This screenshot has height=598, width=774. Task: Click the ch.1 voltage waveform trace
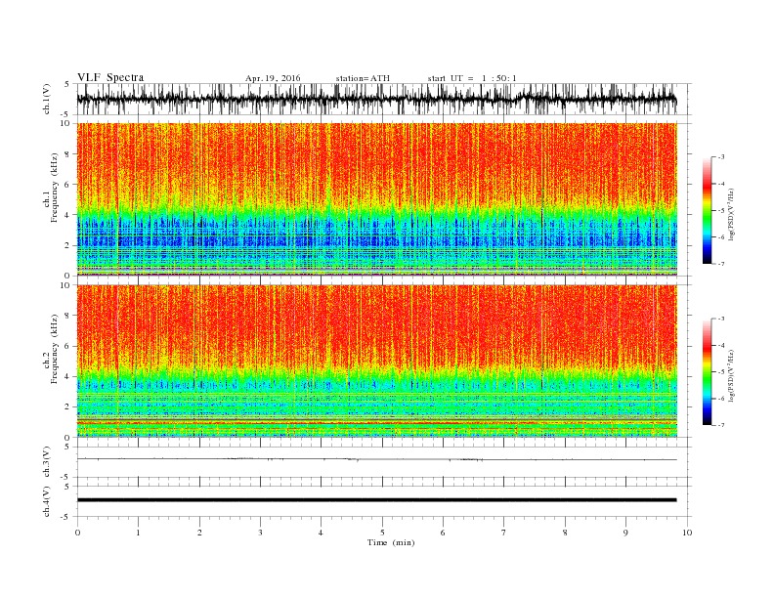point(376,99)
